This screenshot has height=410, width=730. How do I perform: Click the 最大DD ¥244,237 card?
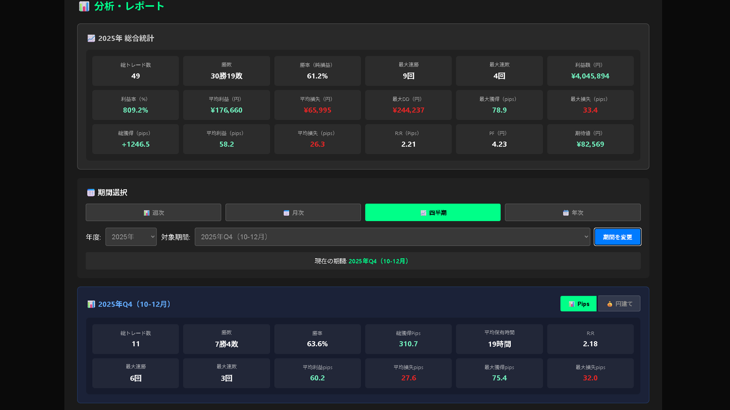408,105
